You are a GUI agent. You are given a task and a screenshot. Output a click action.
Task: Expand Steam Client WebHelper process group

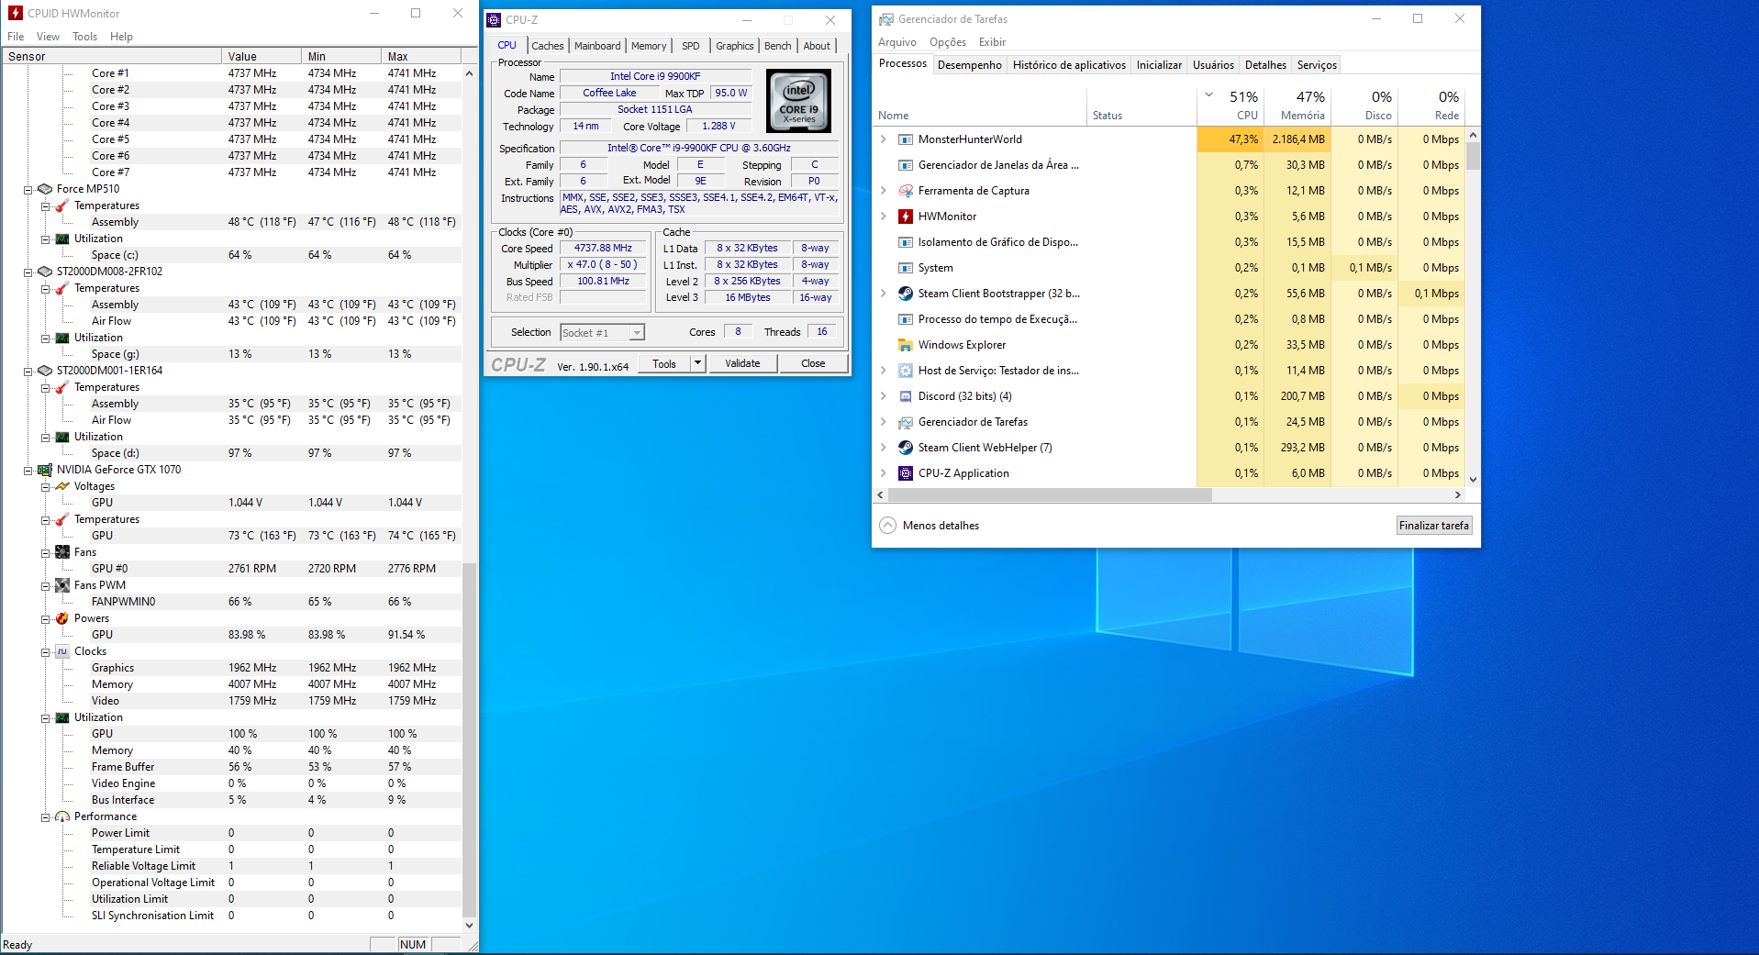[x=884, y=448]
